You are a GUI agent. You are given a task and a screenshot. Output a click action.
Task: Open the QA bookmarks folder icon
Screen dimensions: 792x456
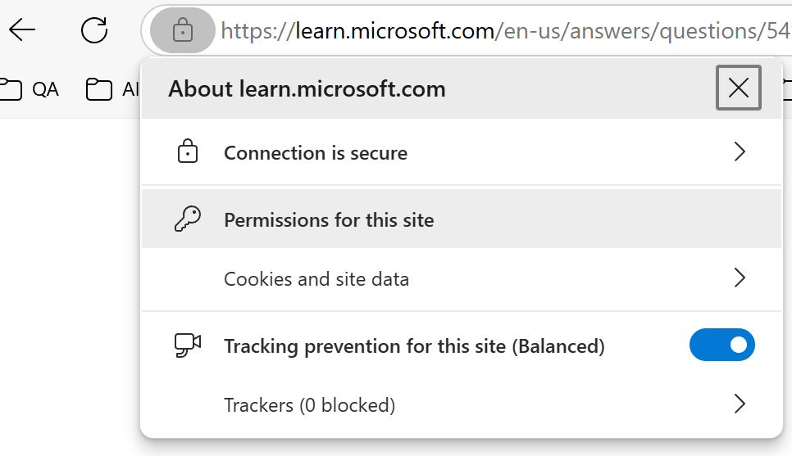10,89
